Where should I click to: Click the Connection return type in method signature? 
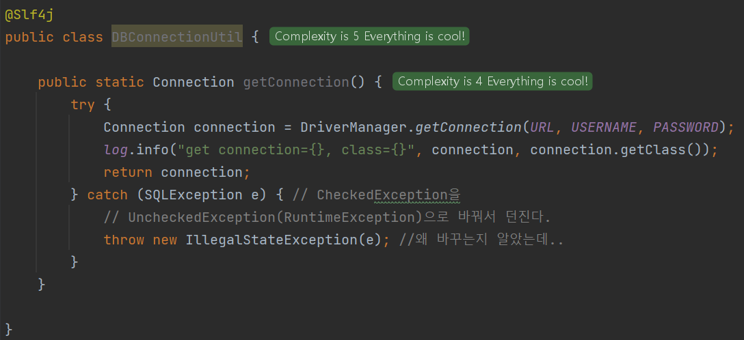pos(193,82)
